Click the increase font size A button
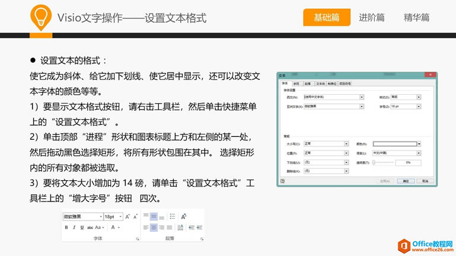456x256 pixels. coord(127,216)
